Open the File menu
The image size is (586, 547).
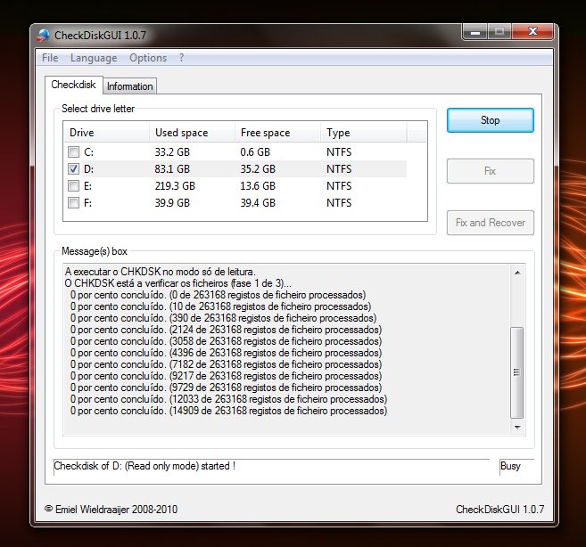[50, 58]
